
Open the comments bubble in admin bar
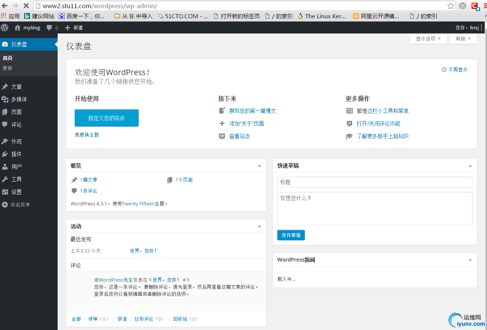(49, 28)
